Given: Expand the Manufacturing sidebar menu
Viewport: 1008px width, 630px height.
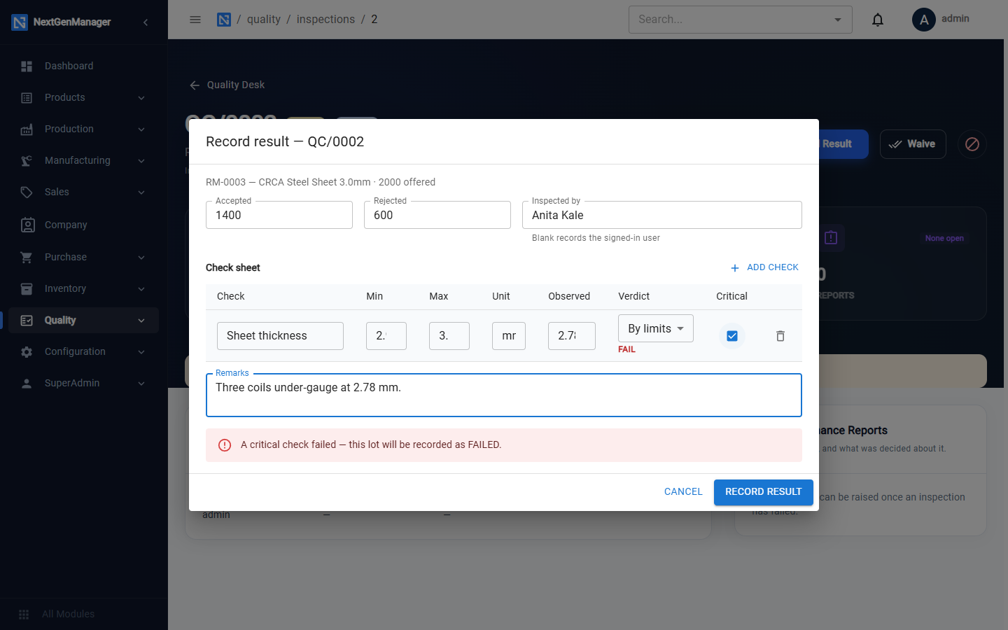Looking at the screenshot, I should [84, 160].
